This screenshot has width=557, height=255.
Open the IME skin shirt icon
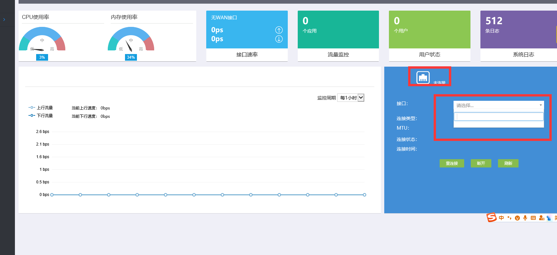pos(549,218)
